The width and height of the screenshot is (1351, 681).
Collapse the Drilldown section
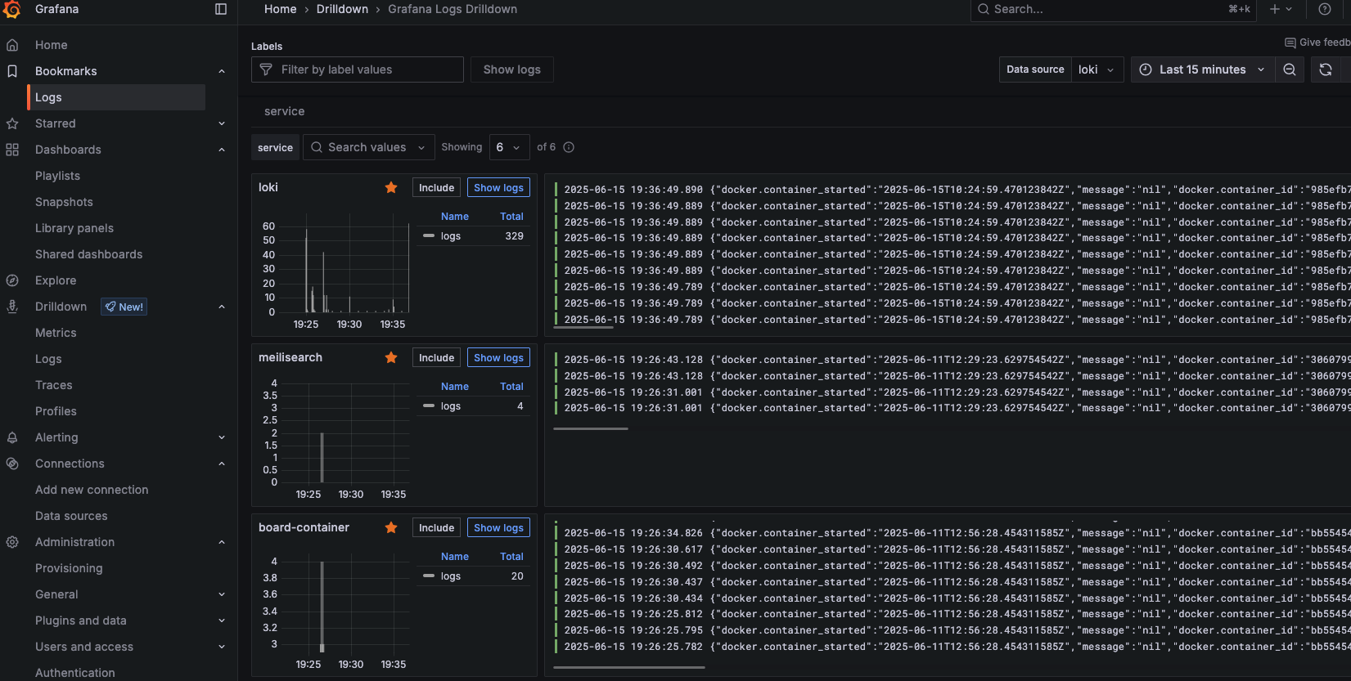tap(222, 307)
